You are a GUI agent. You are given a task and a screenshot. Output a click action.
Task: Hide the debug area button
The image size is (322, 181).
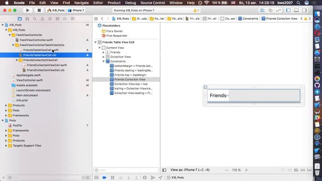(96, 177)
